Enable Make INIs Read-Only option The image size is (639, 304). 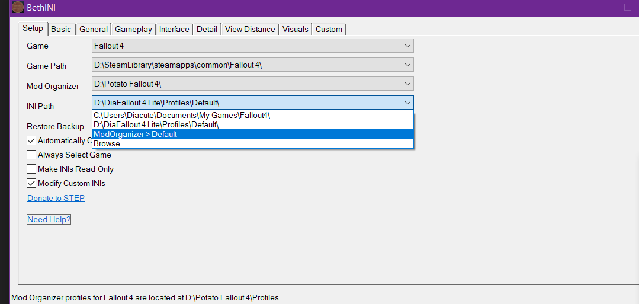31,169
